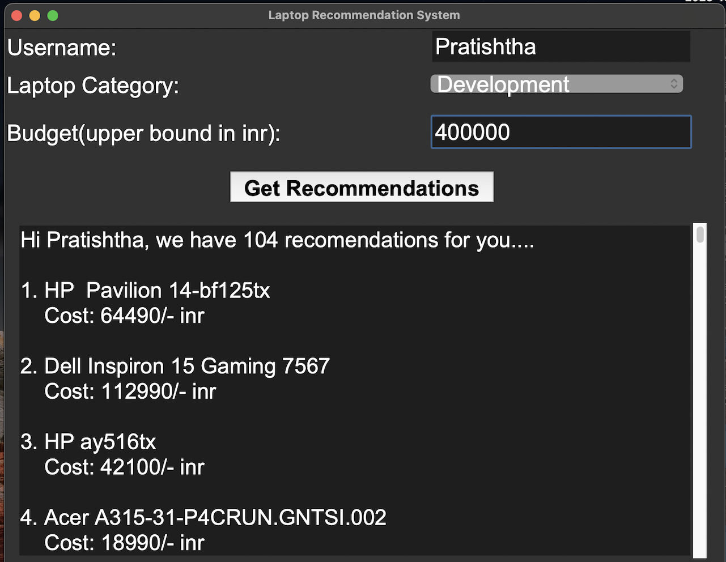Click 'Cost: 42100/- inr' line
Viewport: 726px width, 562px height.
(x=124, y=467)
